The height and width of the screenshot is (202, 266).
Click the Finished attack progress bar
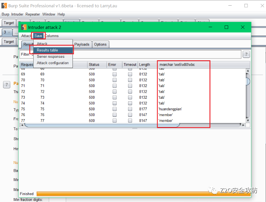pos(144,194)
